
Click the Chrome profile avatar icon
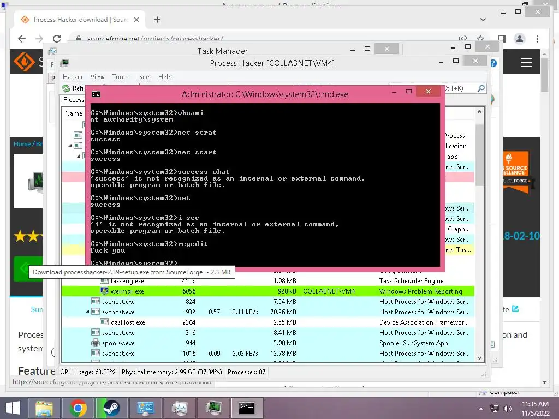click(x=520, y=39)
